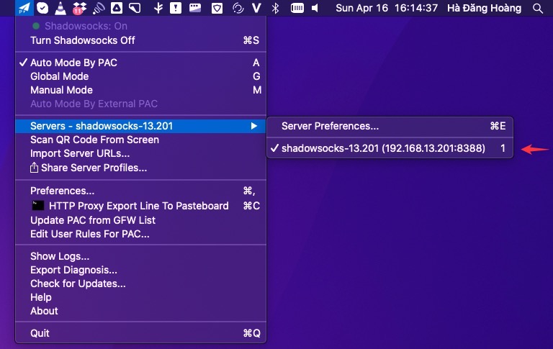Switch to Global Mode
This screenshot has width=553, height=349.
140,76
